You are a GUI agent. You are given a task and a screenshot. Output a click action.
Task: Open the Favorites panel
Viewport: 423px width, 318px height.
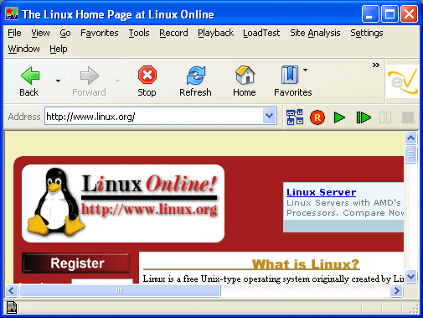point(291,81)
